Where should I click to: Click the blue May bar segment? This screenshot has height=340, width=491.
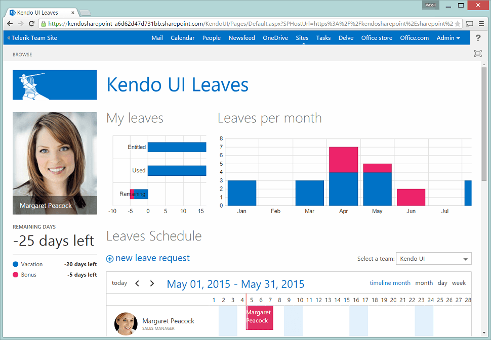377,189
